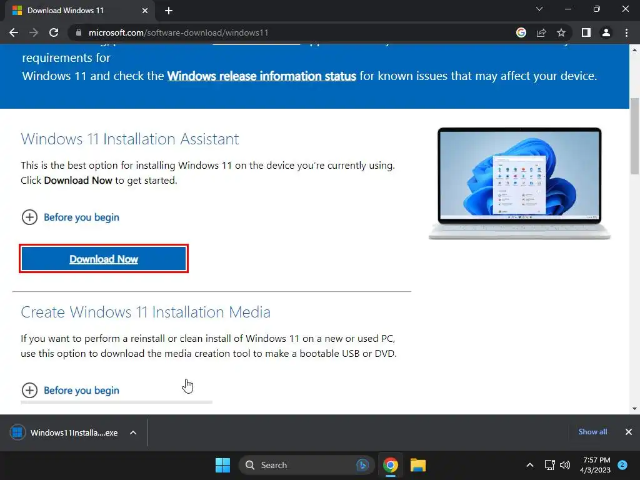View site information lock icon

coord(78,32)
